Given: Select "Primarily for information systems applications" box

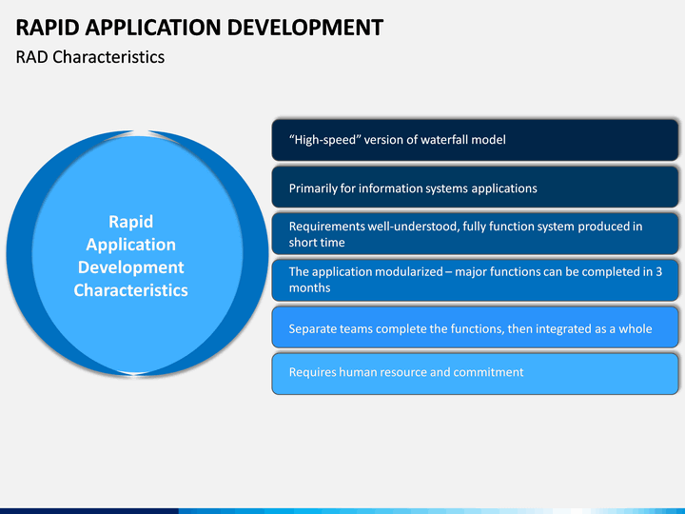Looking at the screenshot, I should [475, 188].
